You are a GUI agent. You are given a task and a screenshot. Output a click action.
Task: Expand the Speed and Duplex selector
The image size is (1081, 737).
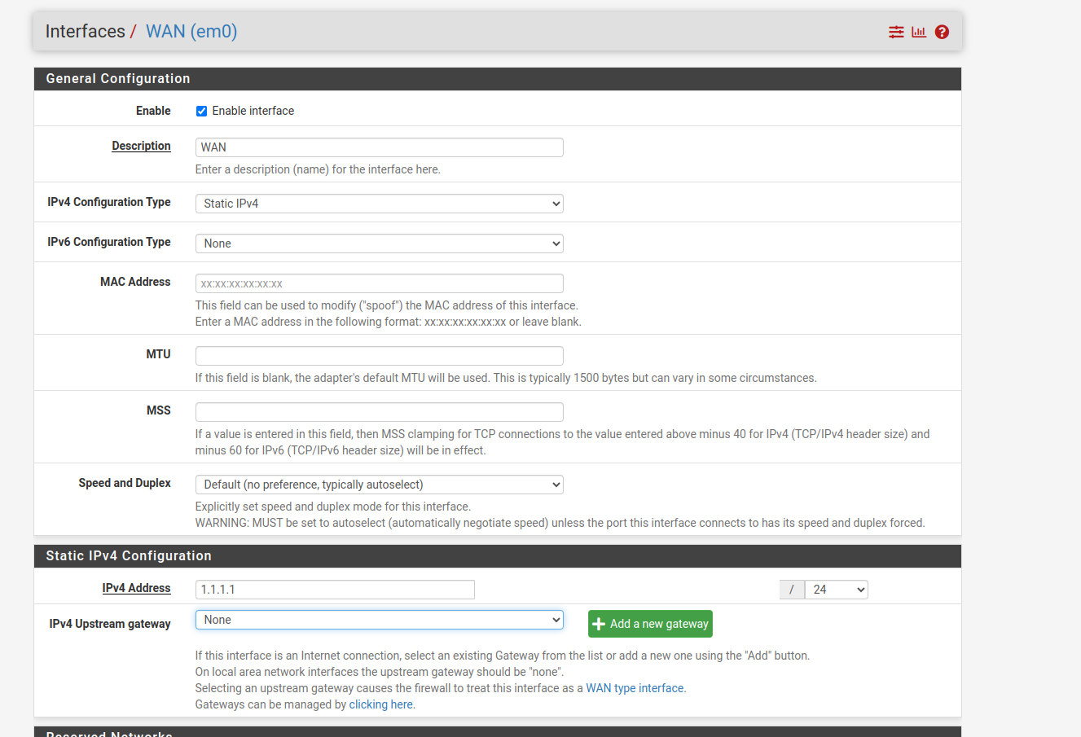coord(379,484)
